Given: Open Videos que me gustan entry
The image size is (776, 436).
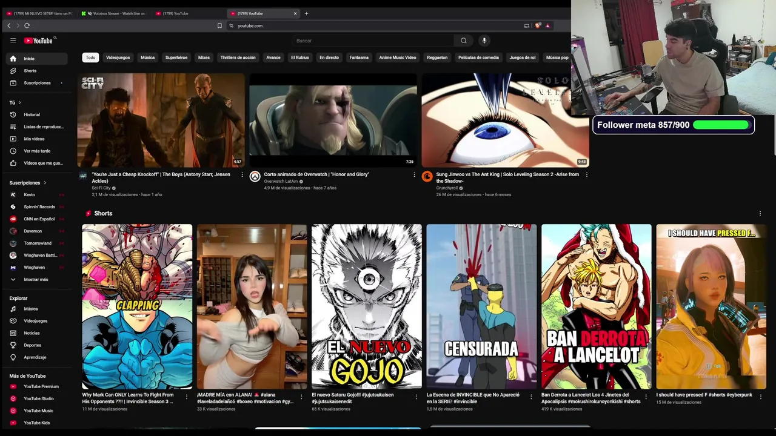Looking at the screenshot, I should (37, 163).
